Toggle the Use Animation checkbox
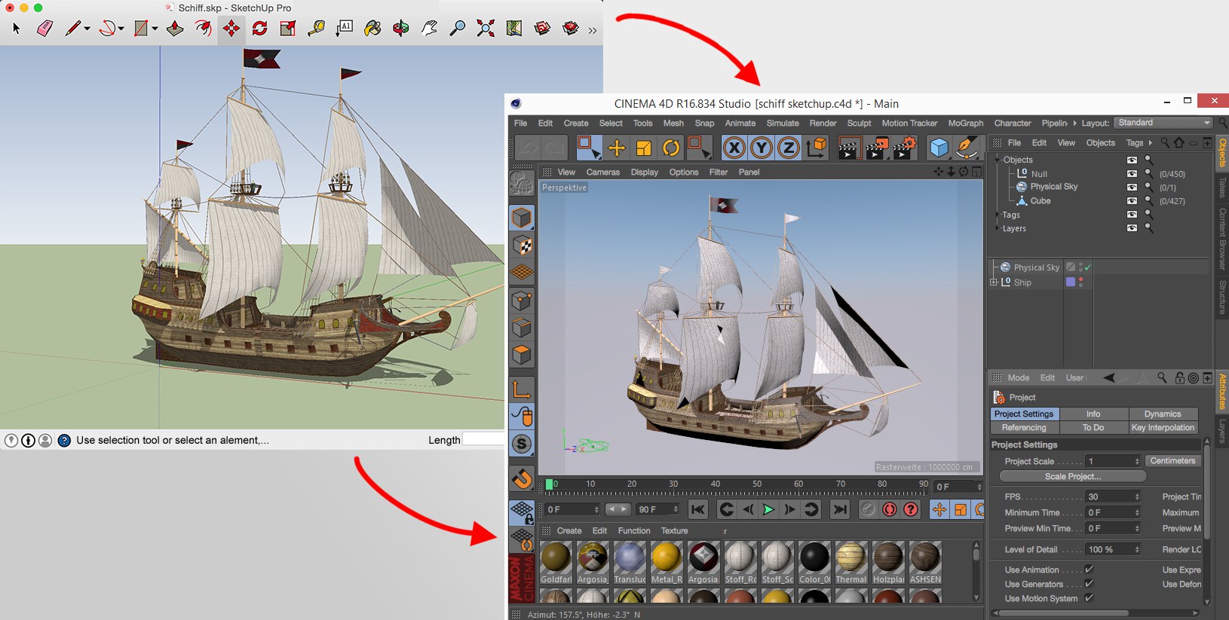This screenshot has width=1229, height=620. [x=1089, y=570]
